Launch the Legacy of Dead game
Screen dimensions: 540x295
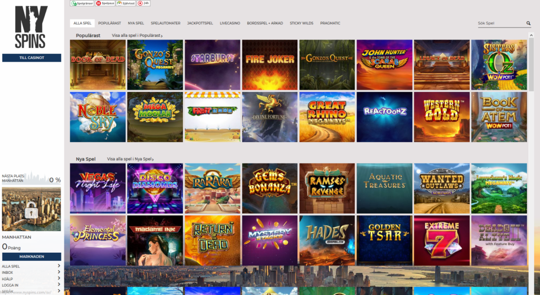point(442,65)
